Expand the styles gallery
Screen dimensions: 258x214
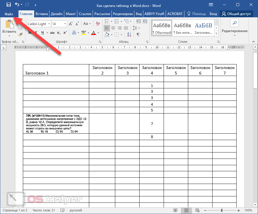pyautogui.click(x=216, y=34)
